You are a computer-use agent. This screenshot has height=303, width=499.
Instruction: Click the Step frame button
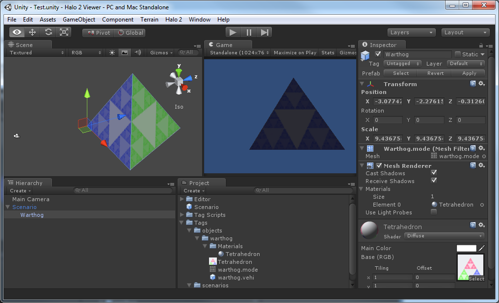[264, 32]
